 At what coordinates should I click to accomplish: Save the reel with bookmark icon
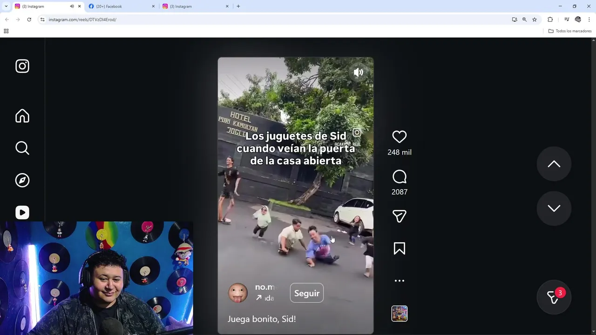click(x=400, y=248)
